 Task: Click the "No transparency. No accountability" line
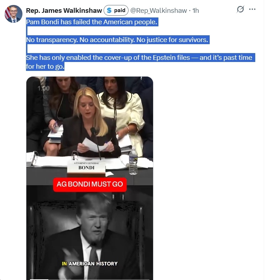point(117,40)
